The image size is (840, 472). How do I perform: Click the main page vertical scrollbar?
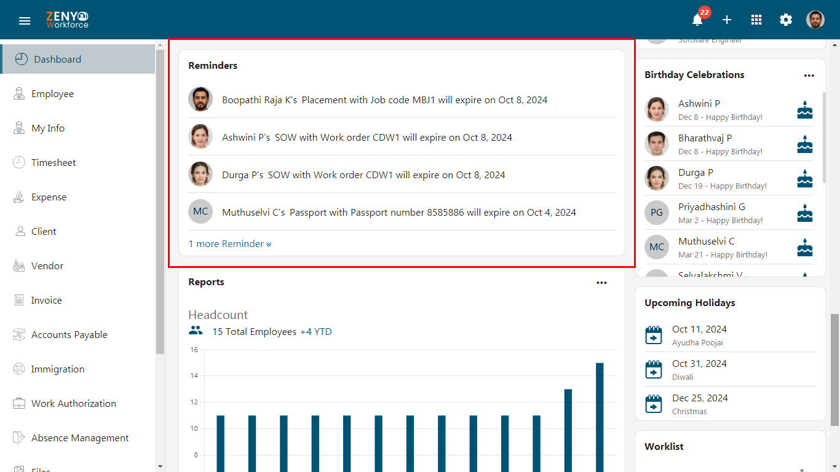click(x=834, y=370)
